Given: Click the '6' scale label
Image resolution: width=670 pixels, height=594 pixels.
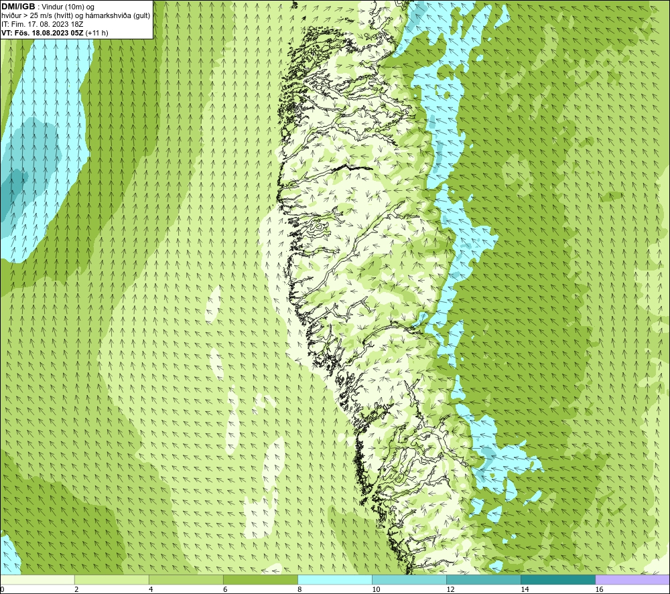Looking at the screenshot, I should 225,590.
